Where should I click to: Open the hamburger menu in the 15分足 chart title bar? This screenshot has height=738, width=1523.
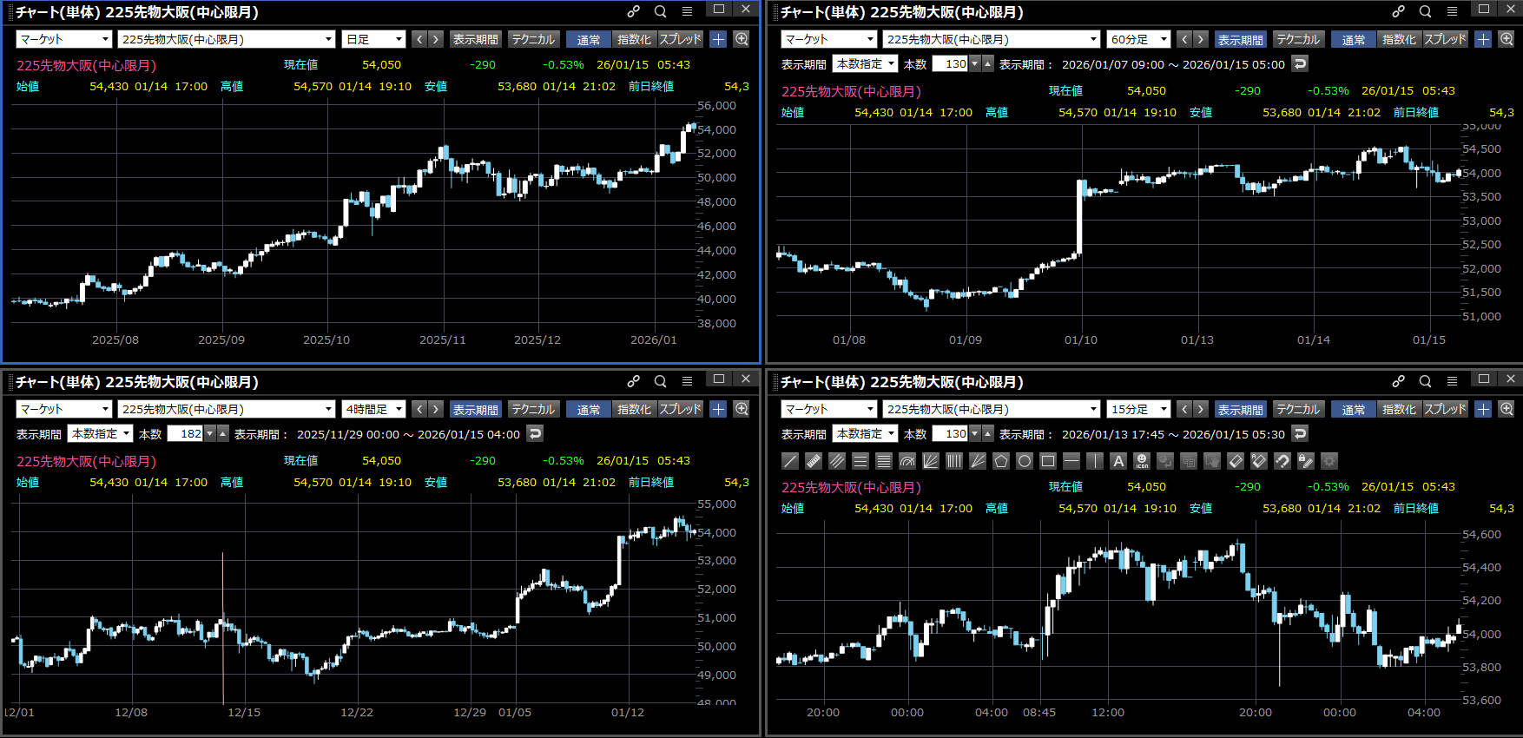coord(1452,381)
